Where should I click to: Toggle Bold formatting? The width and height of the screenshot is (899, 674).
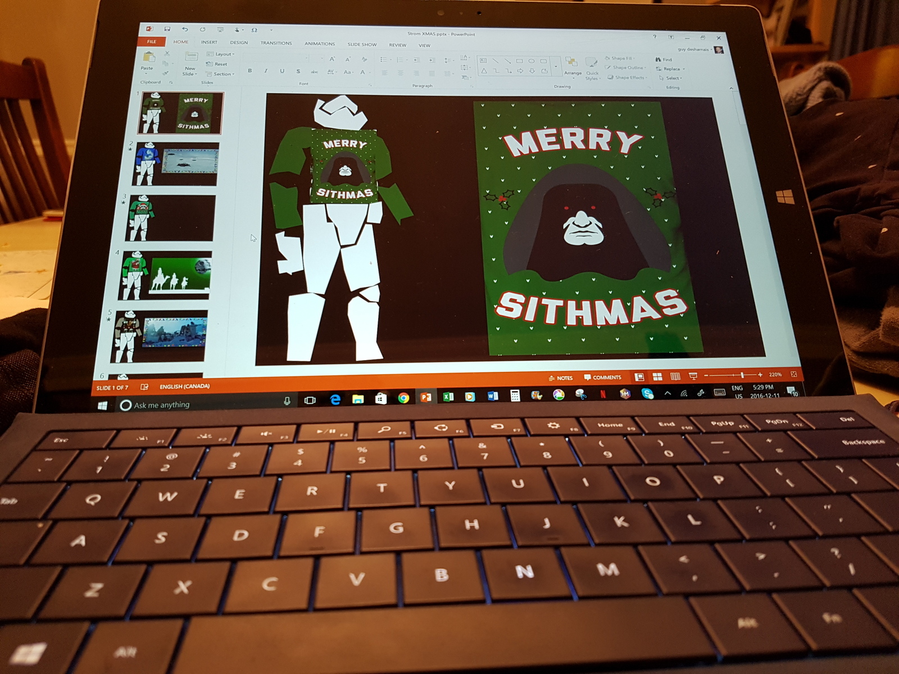[x=249, y=71]
